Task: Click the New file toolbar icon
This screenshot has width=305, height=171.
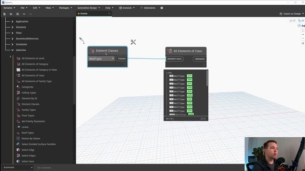Action: click(4, 14)
